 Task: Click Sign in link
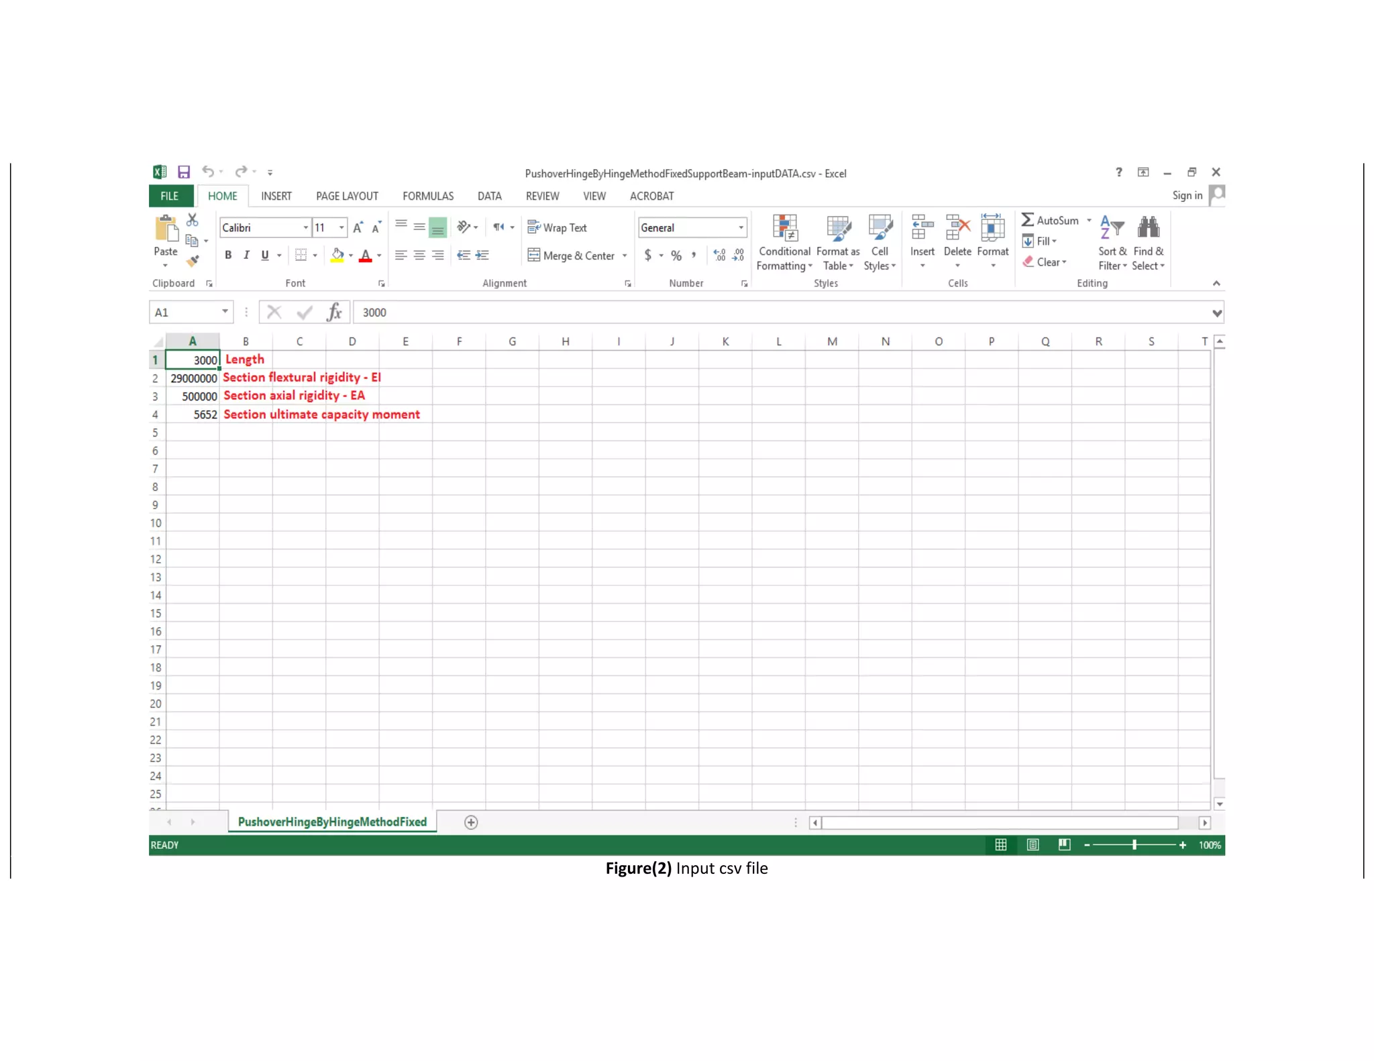[x=1187, y=195]
